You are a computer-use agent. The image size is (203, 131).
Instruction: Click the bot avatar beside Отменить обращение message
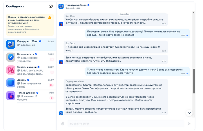[61, 62]
